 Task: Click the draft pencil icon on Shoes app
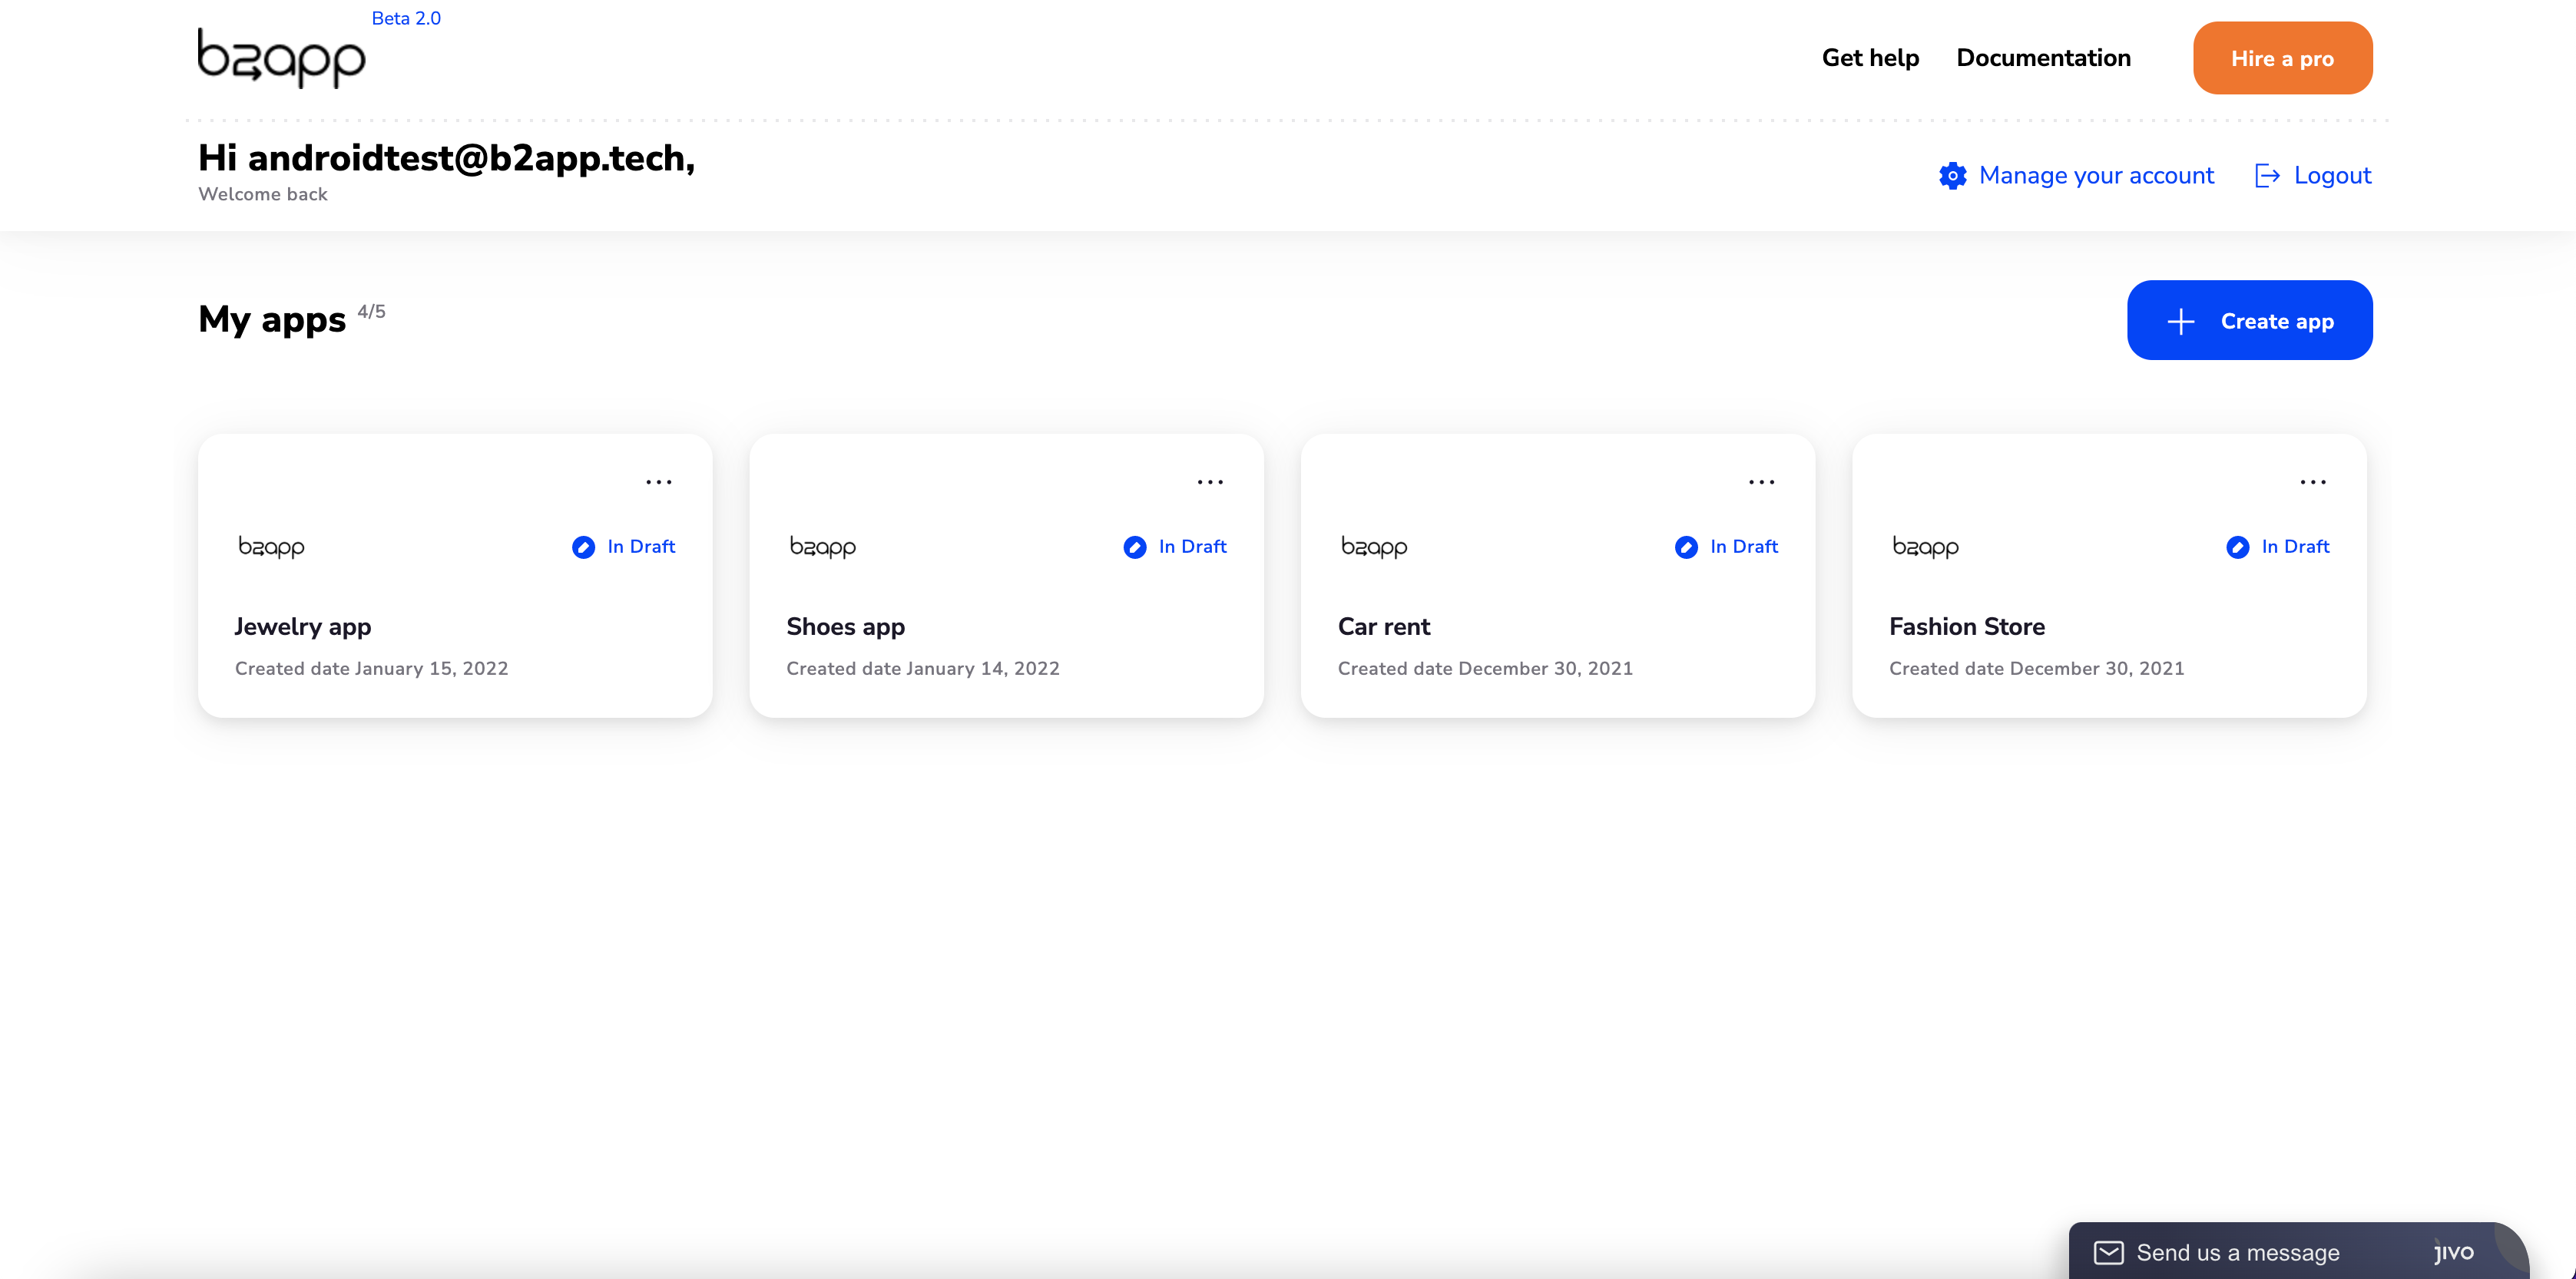(1134, 547)
